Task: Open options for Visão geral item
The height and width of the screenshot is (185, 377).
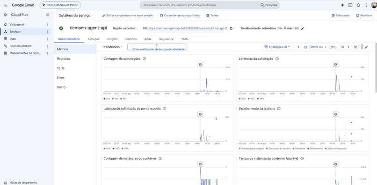Action: [x=47, y=24]
